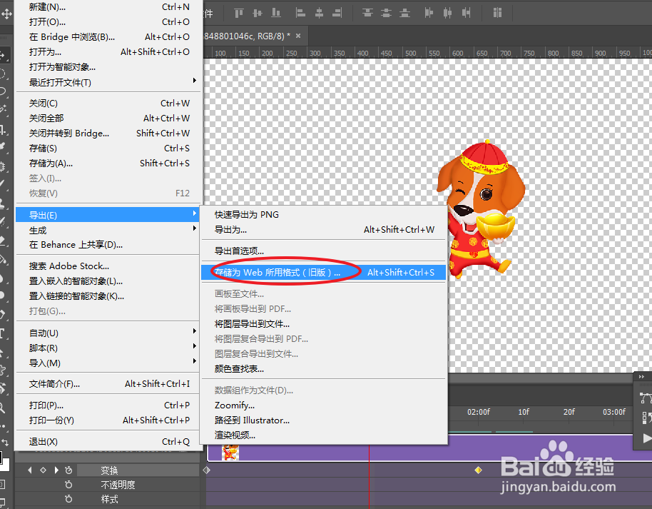Screen dimensions: 652x509
Task: Click the auto-align layers icon
Action: click(497, 13)
